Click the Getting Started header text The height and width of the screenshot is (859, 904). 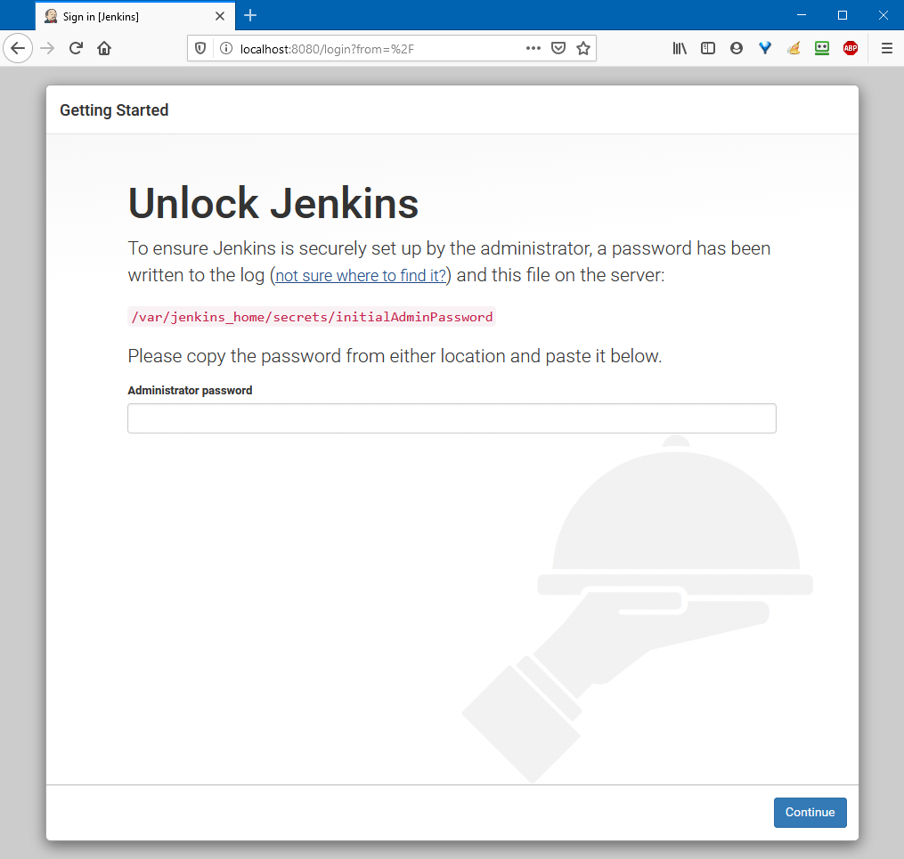tap(114, 110)
